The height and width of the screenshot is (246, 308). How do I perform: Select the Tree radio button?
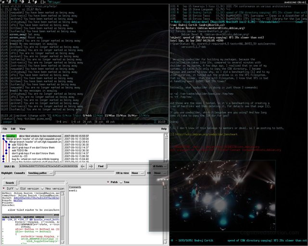click(x=125, y=182)
